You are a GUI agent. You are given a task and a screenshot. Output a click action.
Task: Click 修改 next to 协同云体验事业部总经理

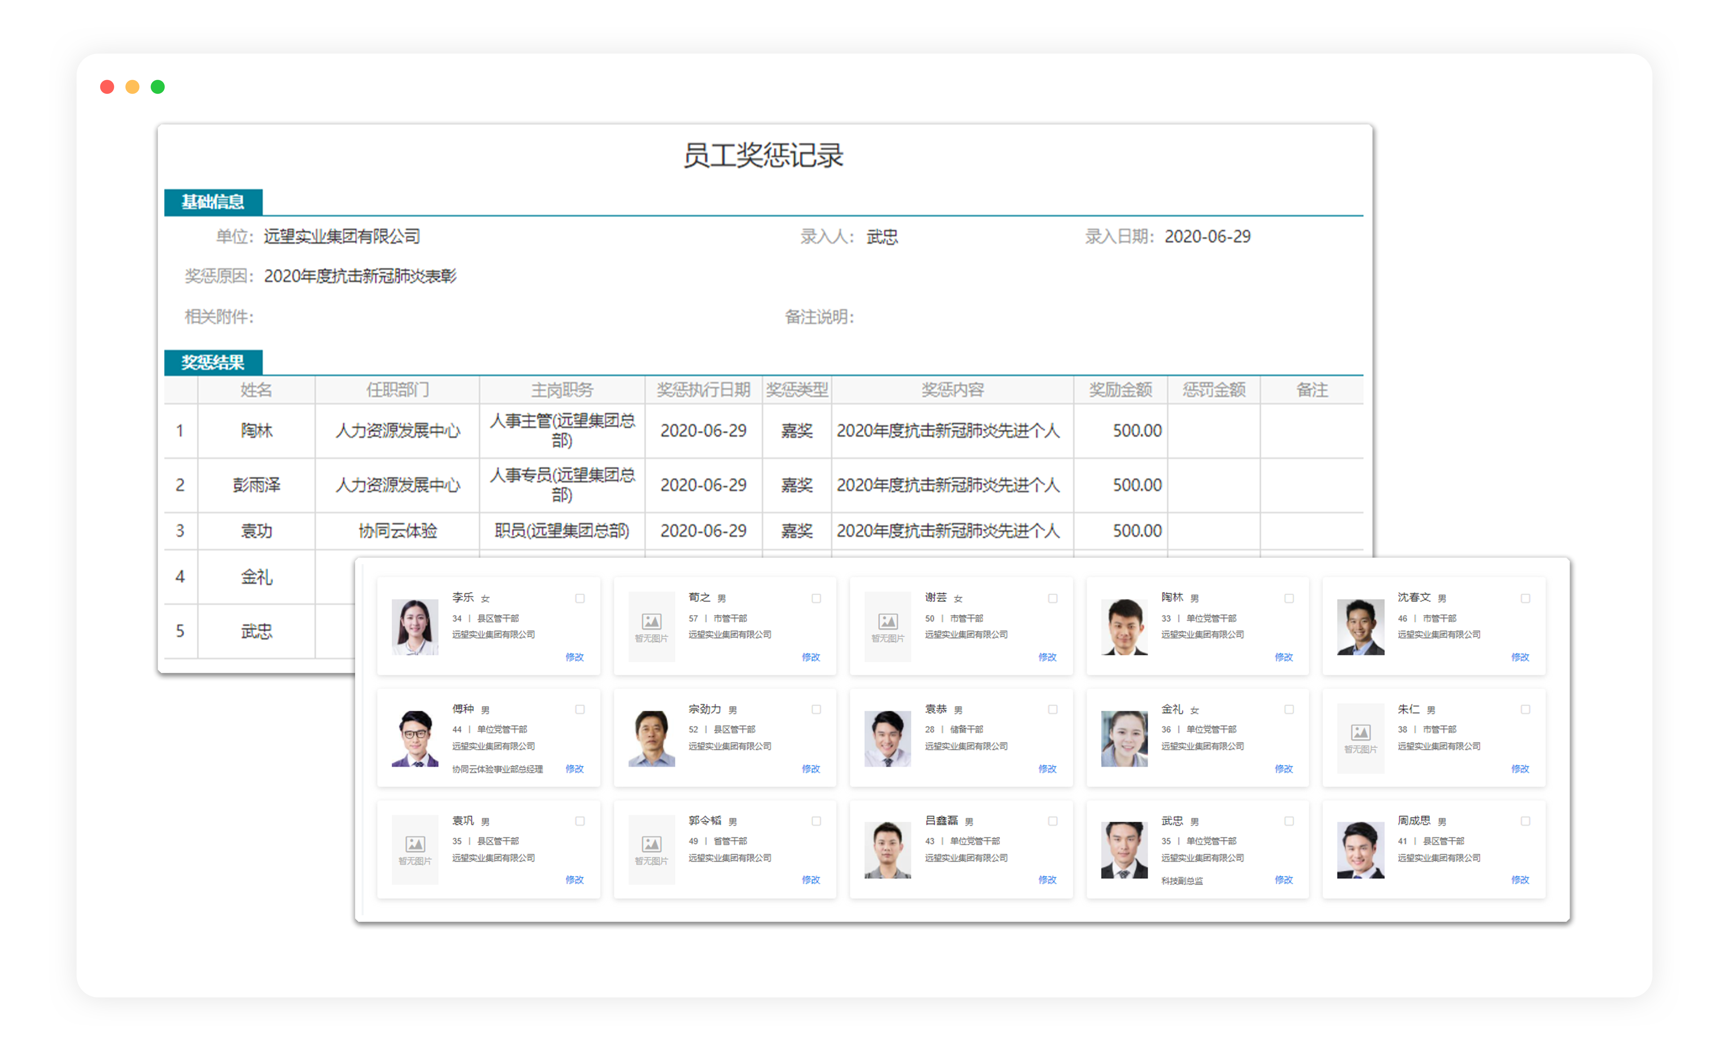(x=575, y=768)
